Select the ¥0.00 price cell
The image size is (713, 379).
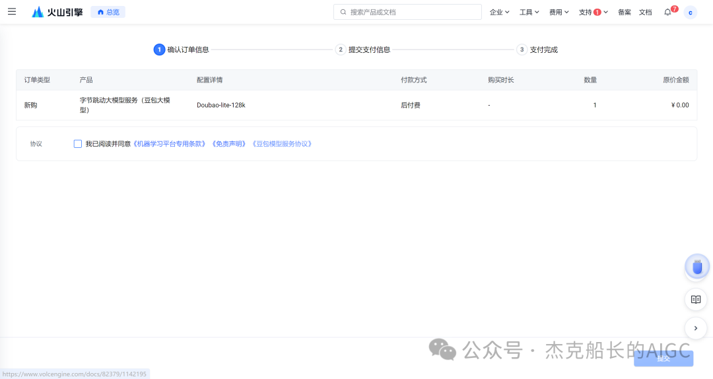[680, 105]
